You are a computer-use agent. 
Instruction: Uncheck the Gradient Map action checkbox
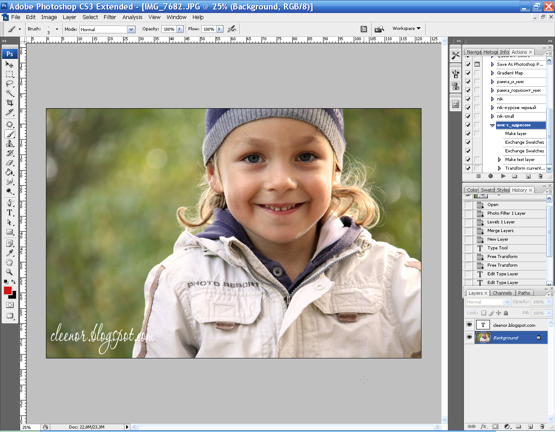(x=468, y=73)
